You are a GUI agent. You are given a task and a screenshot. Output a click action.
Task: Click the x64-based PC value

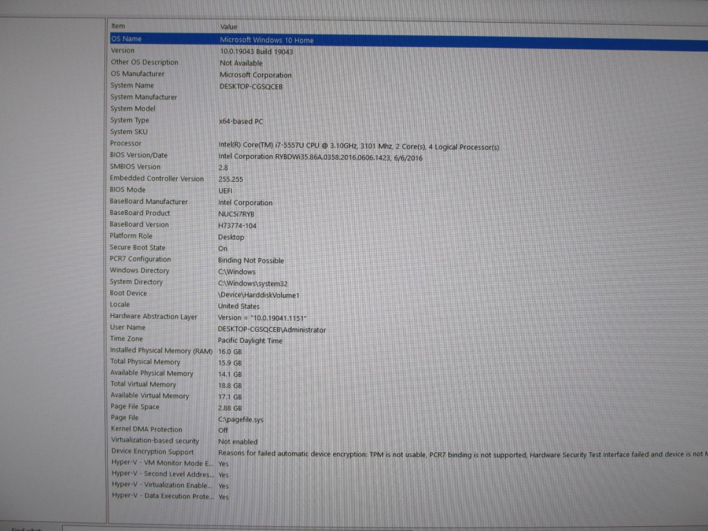tap(241, 122)
